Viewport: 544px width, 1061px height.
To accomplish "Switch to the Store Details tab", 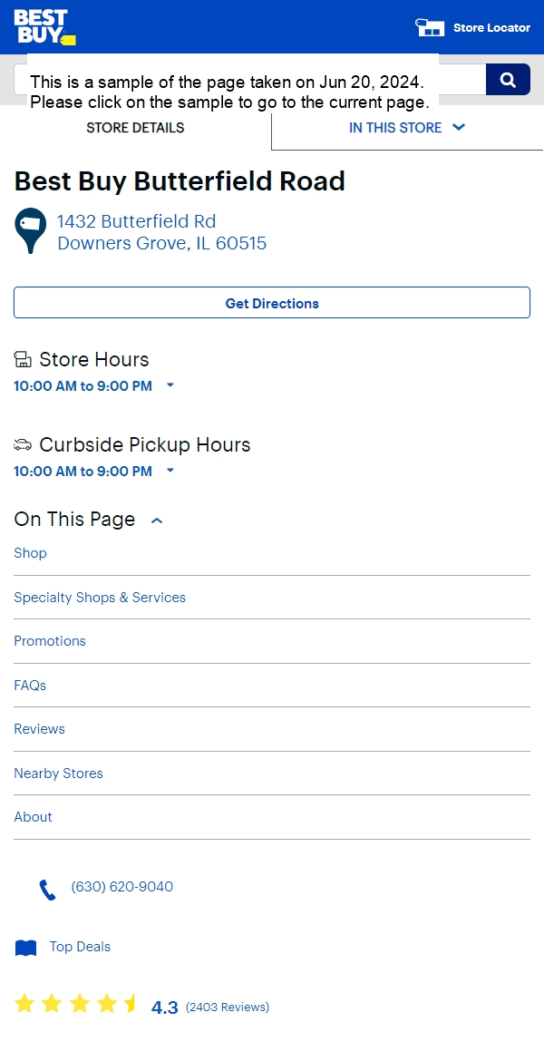I will pos(135,128).
